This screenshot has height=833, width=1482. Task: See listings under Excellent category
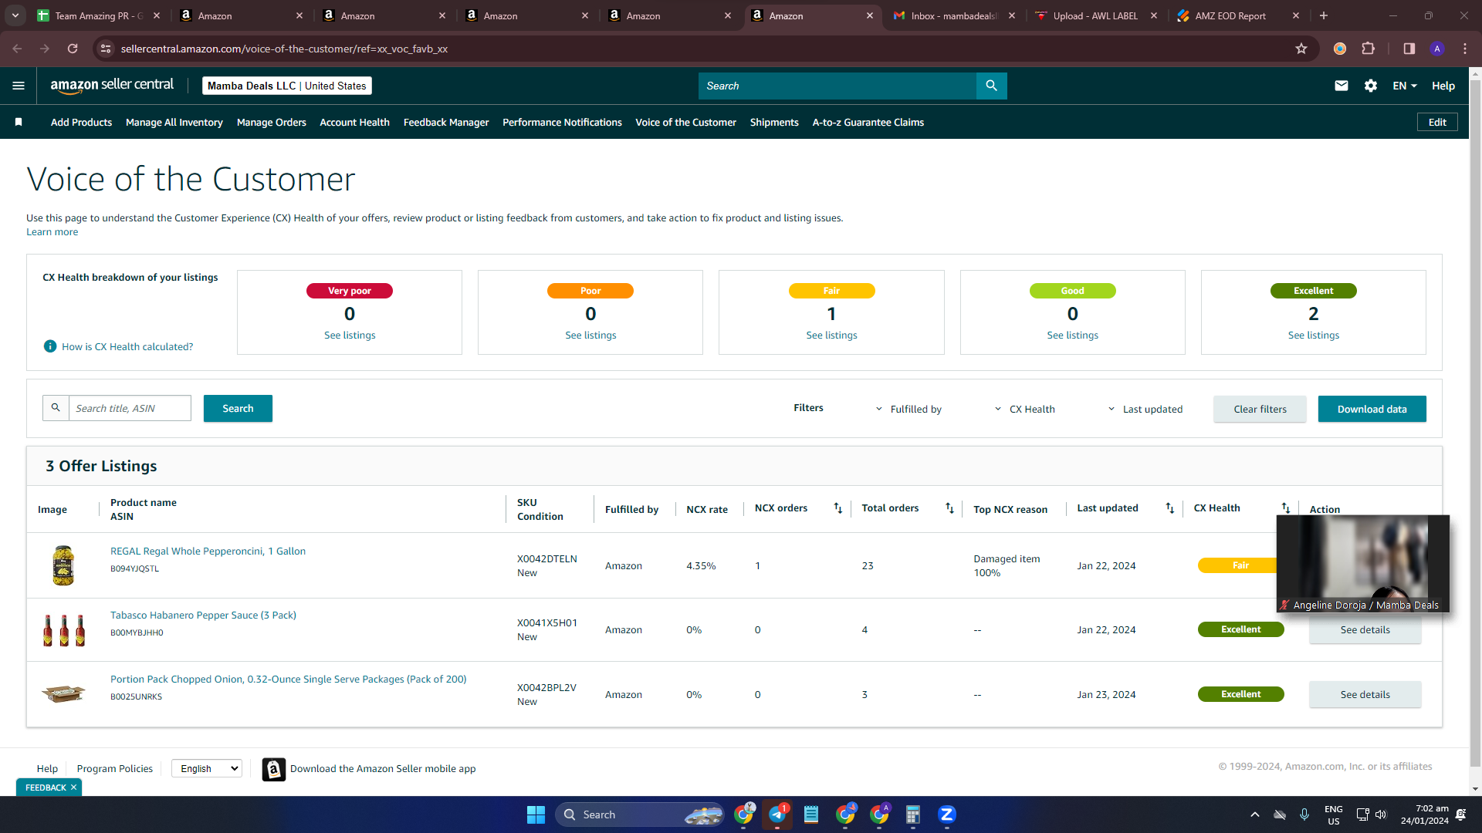[1313, 336]
